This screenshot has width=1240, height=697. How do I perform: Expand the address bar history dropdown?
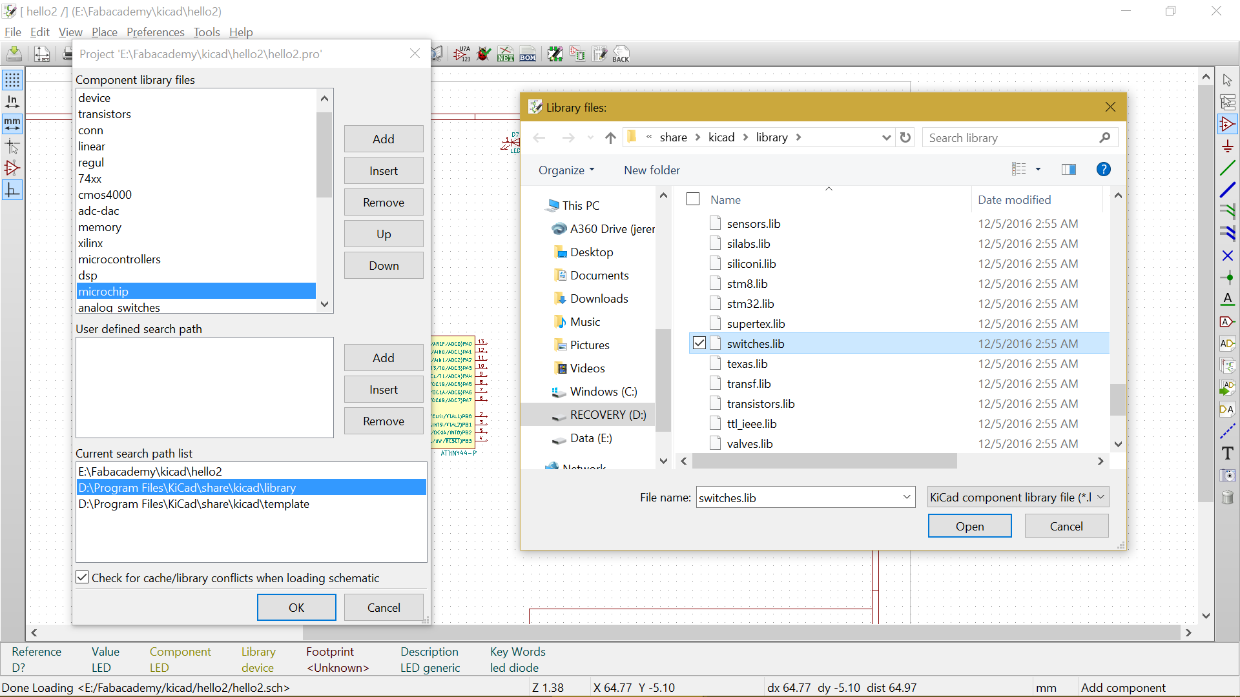[886, 137]
